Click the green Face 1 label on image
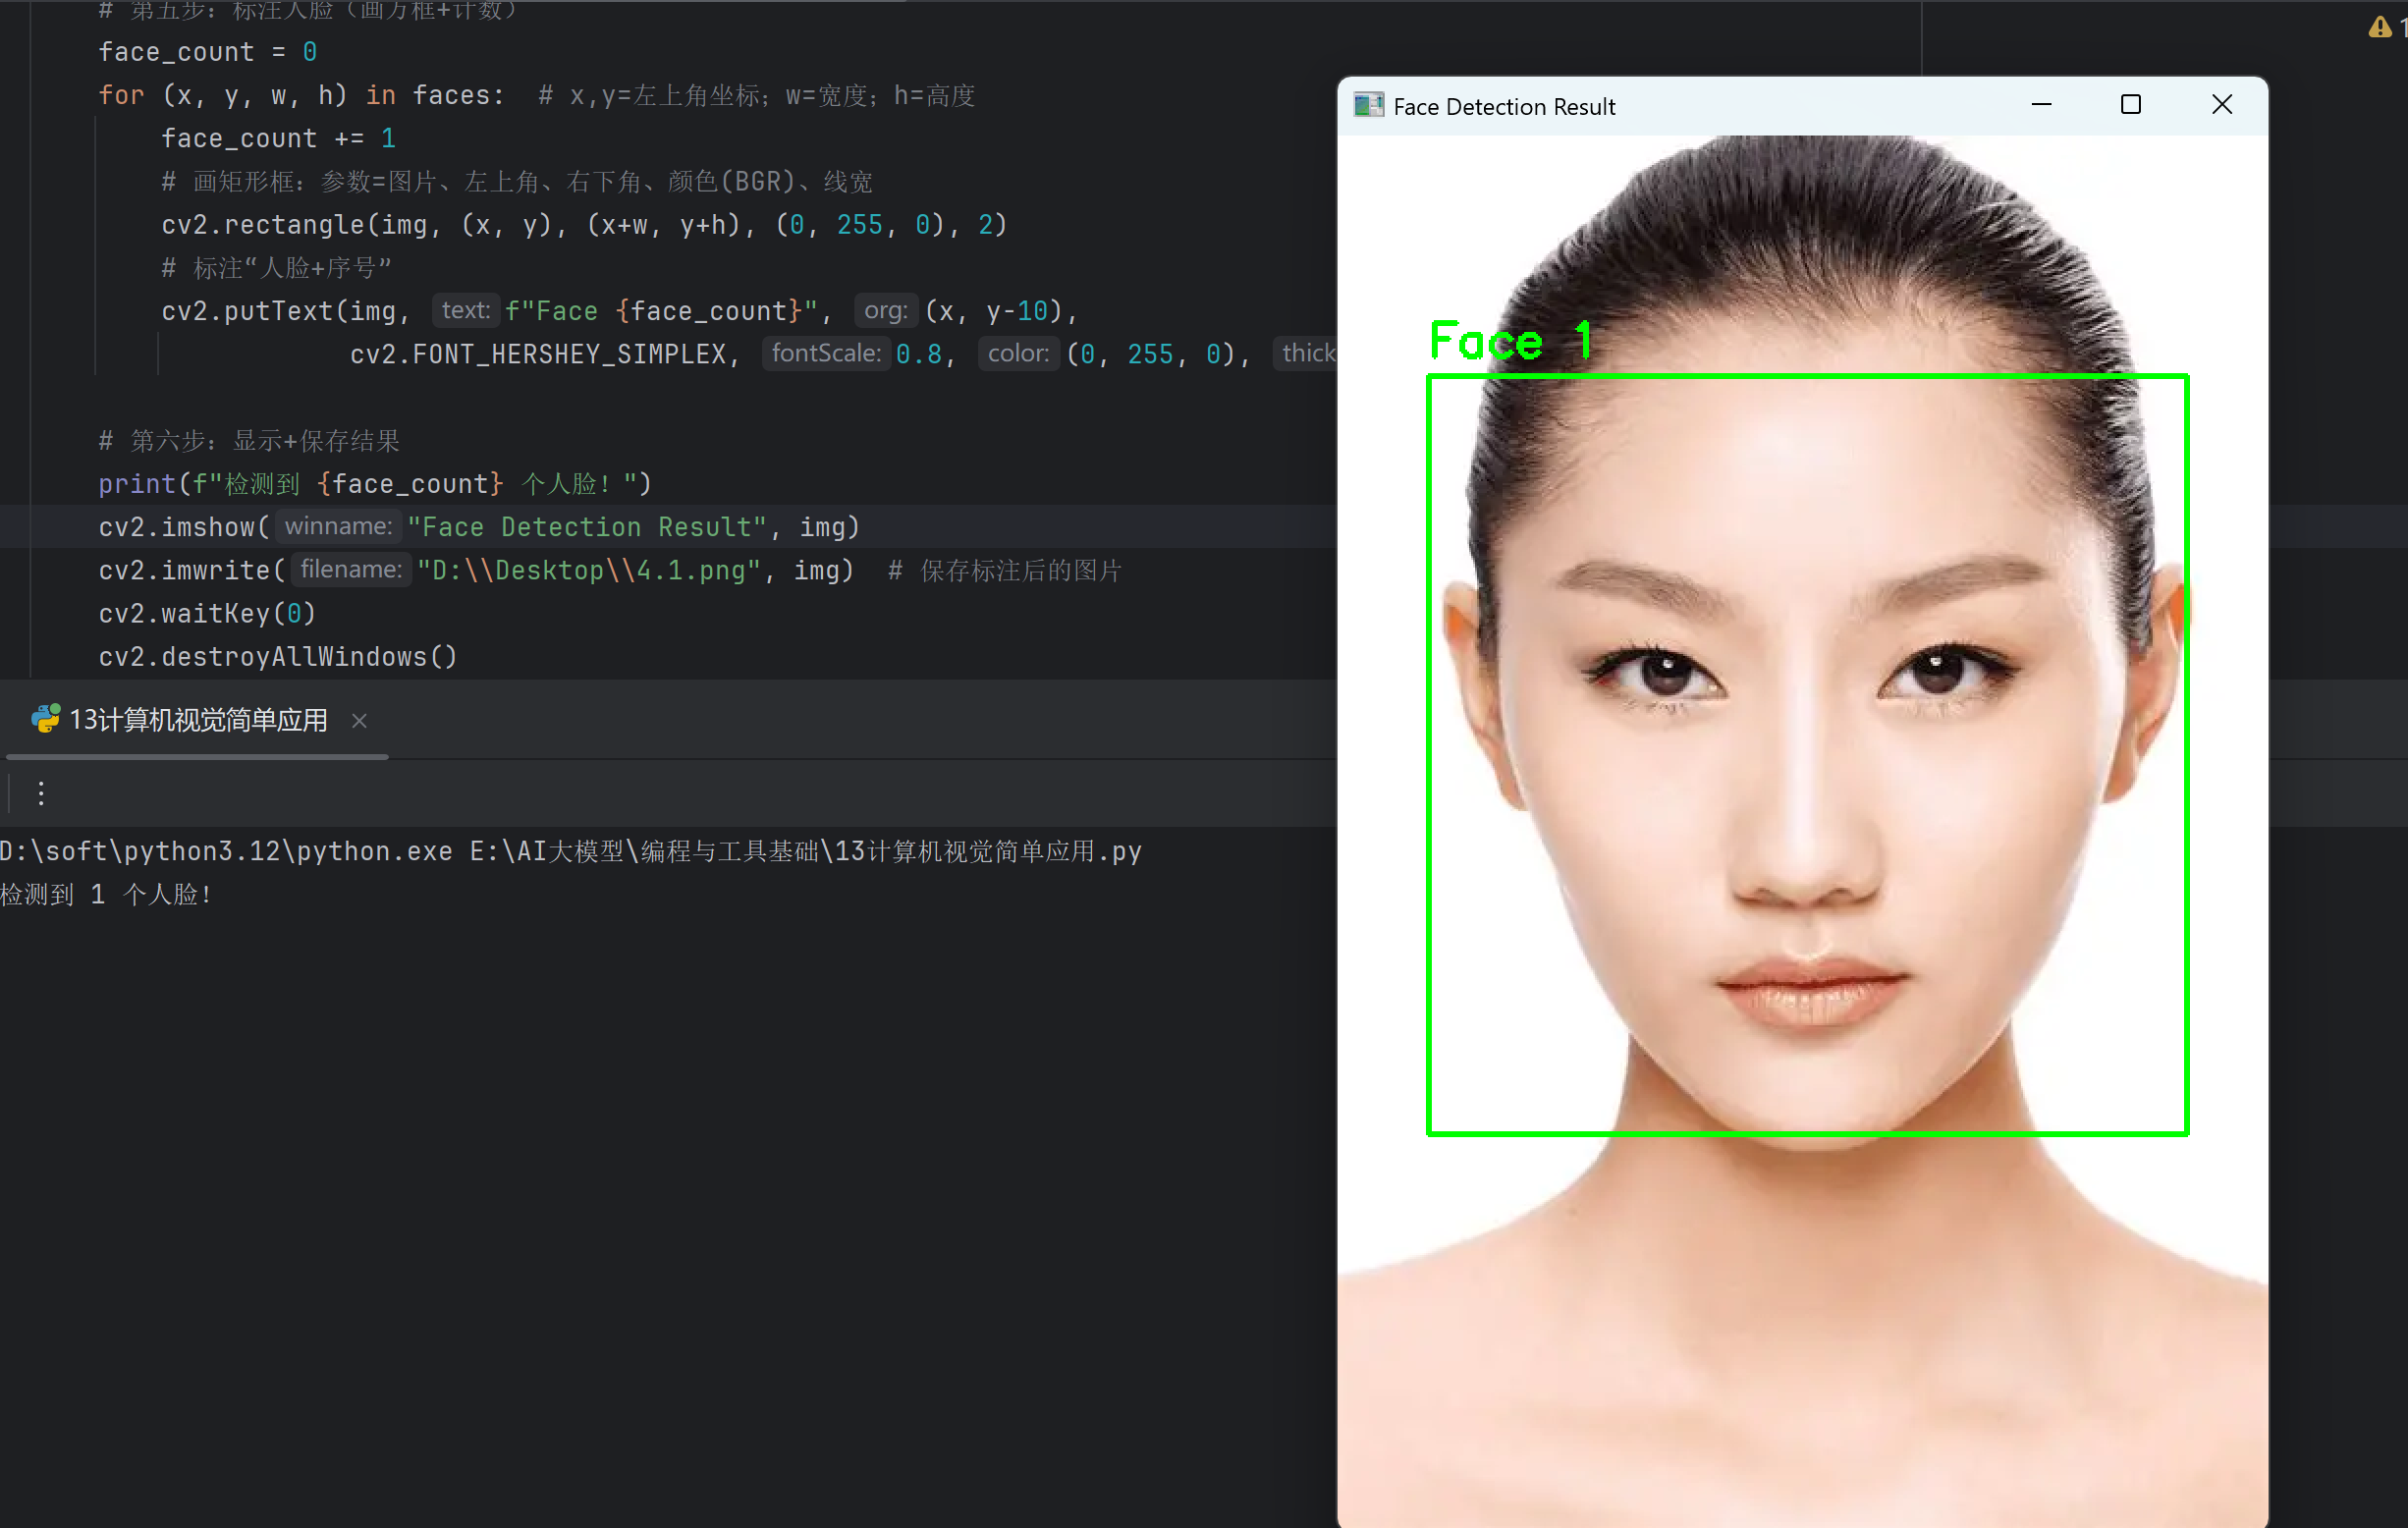 [1508, 341]
